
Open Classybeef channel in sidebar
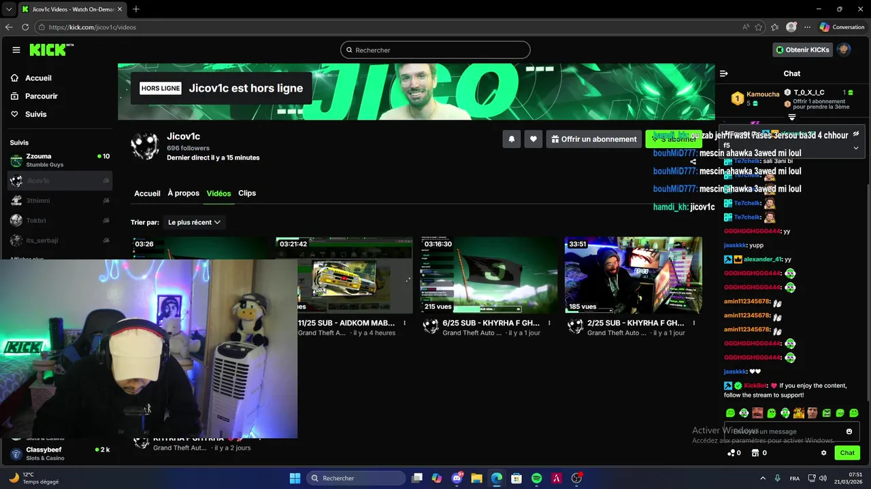60,454
